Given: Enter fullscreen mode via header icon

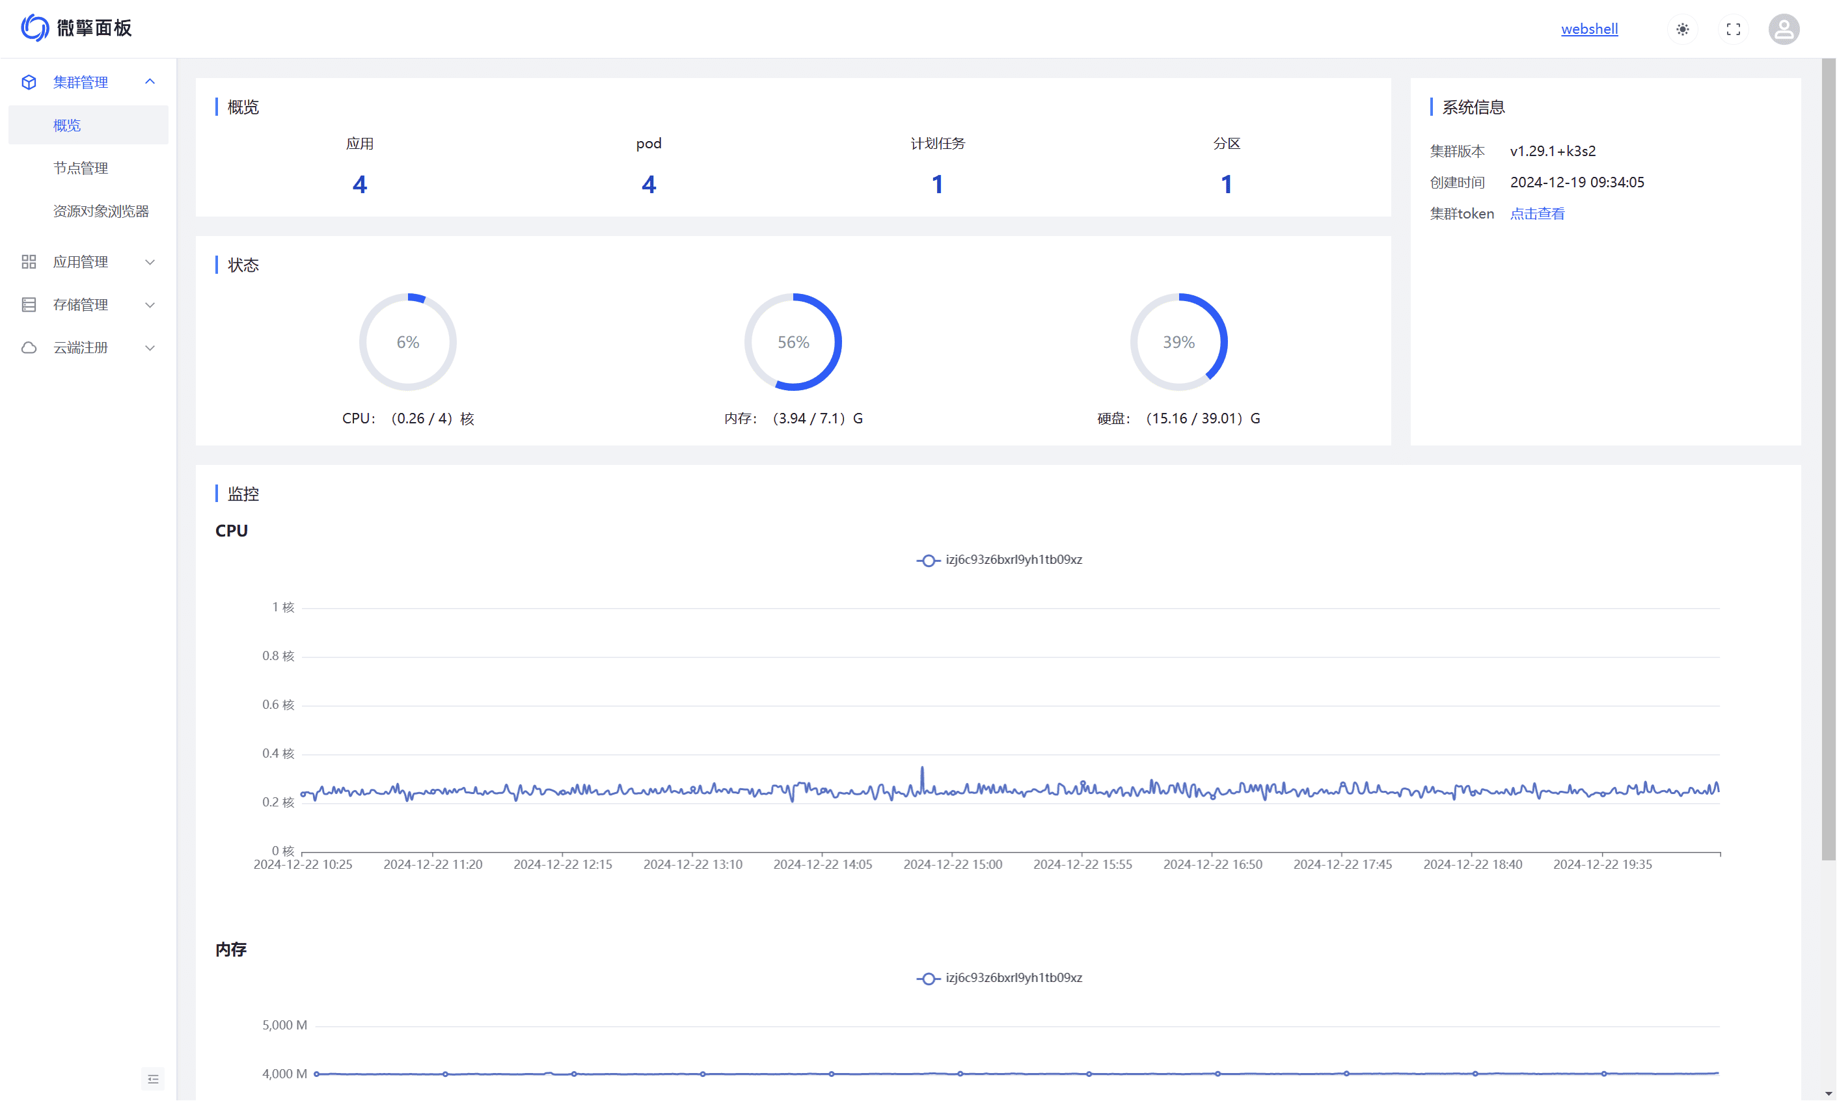Looking at the screenshot, I should 1733,30.
